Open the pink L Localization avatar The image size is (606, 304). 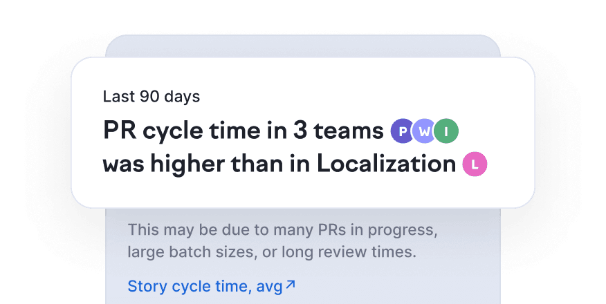click(x=475, y=164)
